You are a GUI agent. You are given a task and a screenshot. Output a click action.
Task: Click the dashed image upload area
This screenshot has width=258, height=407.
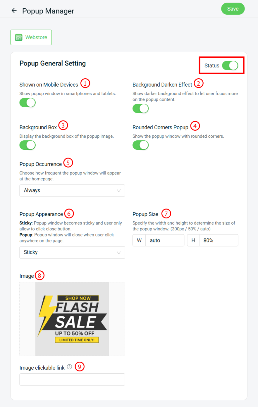tap(72, 319)
